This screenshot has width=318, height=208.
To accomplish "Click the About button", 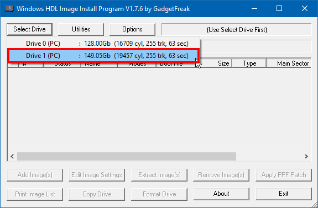I will (221, 194).
